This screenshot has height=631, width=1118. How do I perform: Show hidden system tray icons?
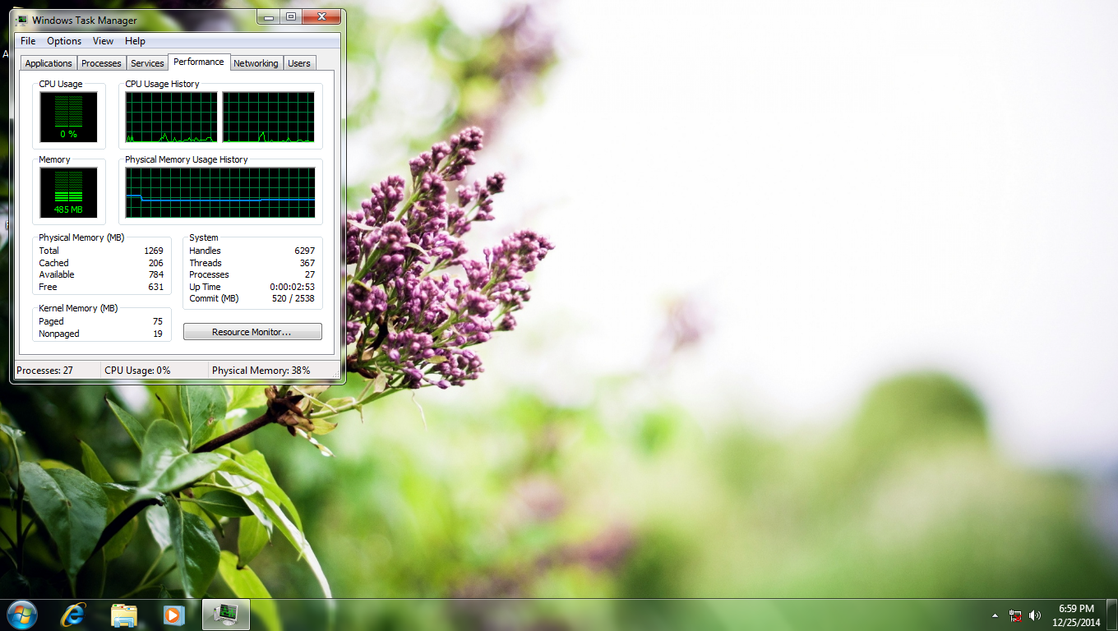996,615
